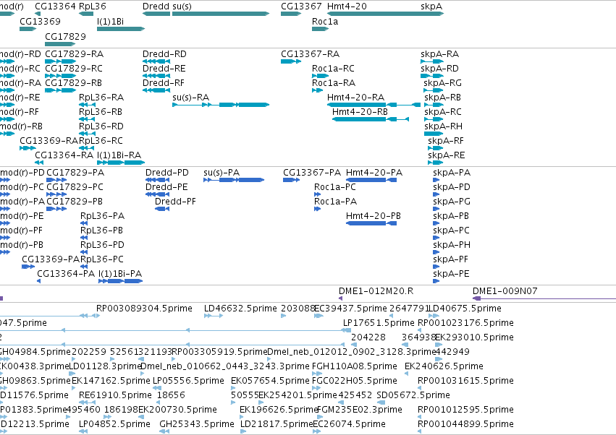Image resolution: width=616 pixels, height=435 pixels.
Task: Click the RpL36 gene label
Action: [93, 7]
